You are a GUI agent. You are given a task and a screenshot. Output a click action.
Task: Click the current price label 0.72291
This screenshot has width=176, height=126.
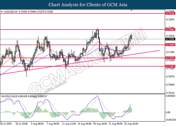(170, 39)
